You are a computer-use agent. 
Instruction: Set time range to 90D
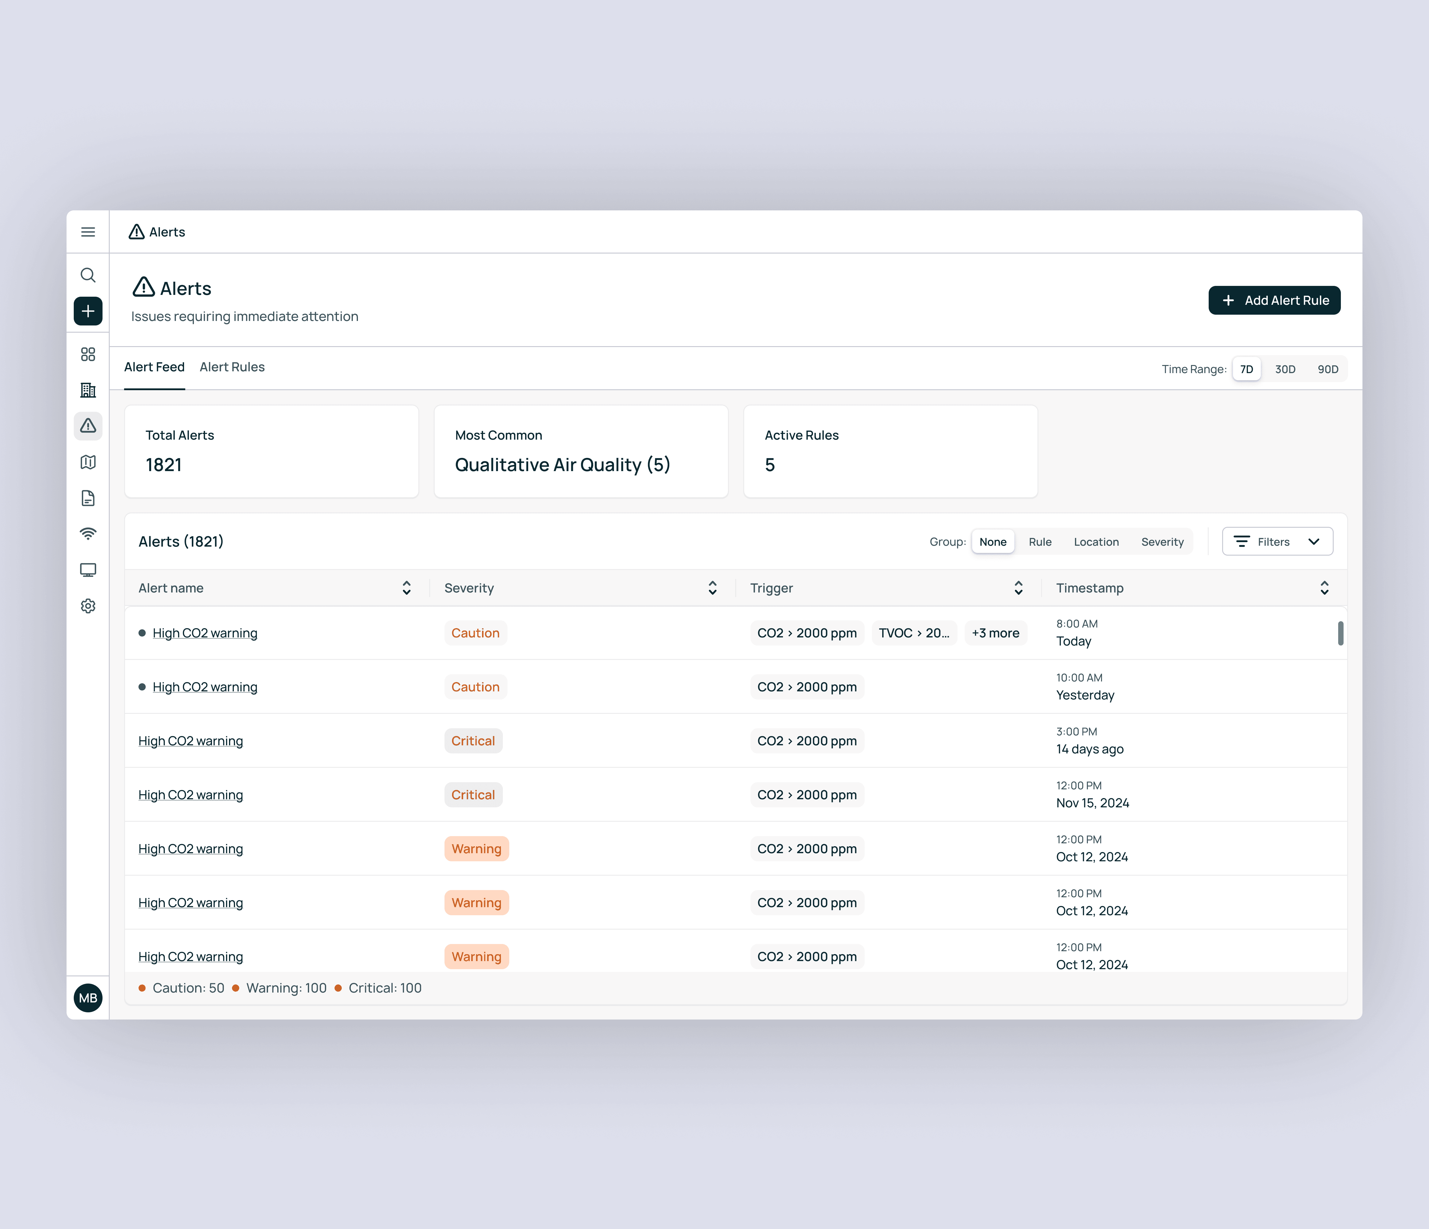[x=1328, y=369]
